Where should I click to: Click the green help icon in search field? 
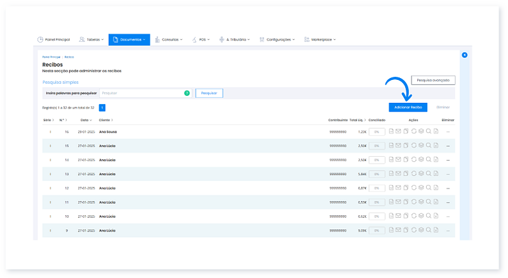[x=187, y=93]
